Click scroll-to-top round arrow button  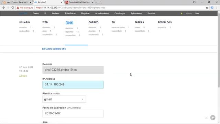tap(213, 117)
